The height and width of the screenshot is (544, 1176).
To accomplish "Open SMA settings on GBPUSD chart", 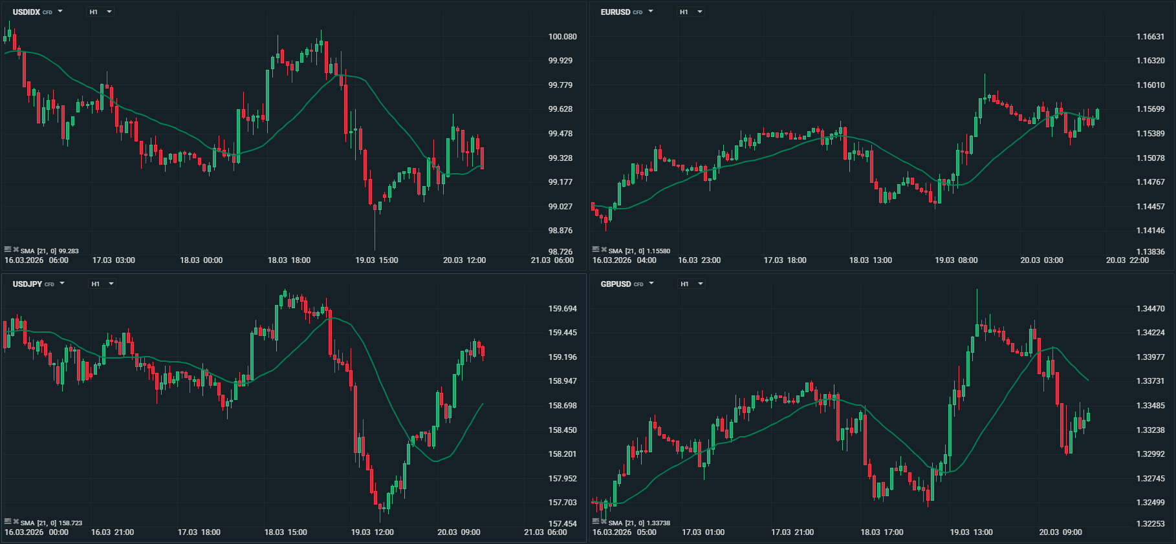I will [596, 521].
